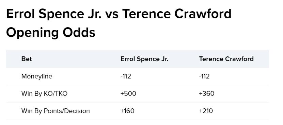283x125 pixels.
Task: Click the Errol Spence Jr. vs Terence Crawford heading
Action: click(x=119, y=23)
